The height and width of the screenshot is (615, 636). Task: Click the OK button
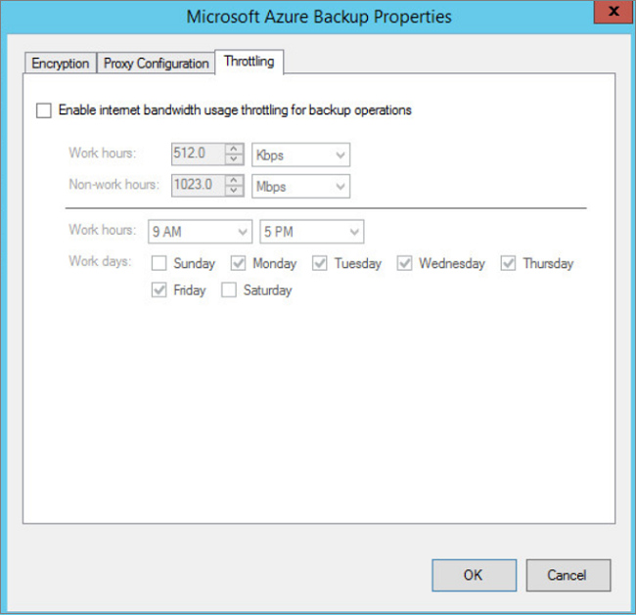point(475,575)
